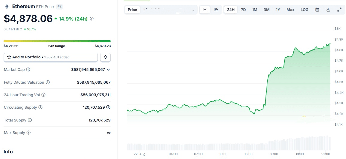Select the 24H timeframe
This screenshot has width=346, height=159.
231,10
